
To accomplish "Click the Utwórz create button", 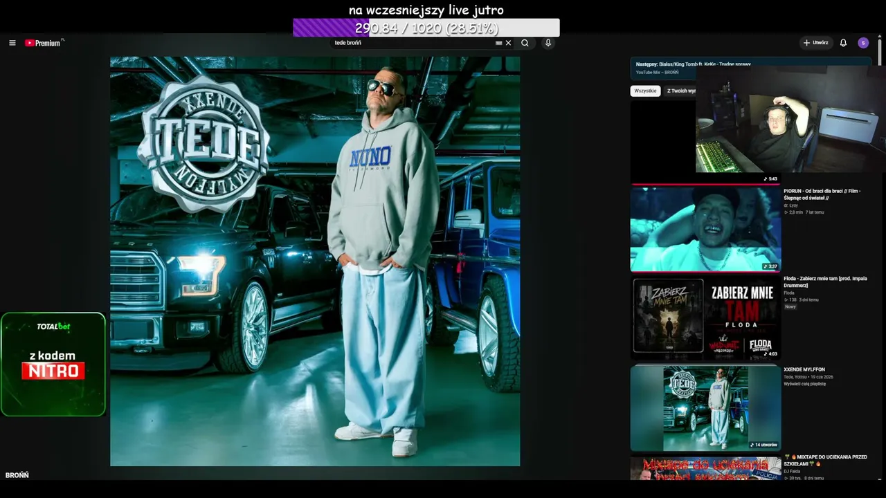I will click(x=815, y=43).
